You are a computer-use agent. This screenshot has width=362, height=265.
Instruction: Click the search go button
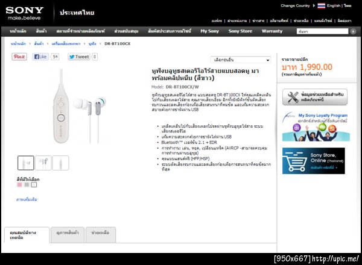(x=353, y=31)
